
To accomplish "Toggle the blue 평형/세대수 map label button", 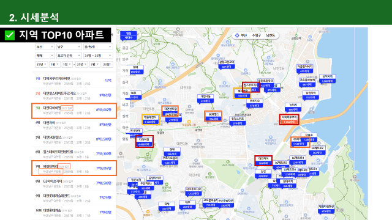I will click(x=129, y=35).
